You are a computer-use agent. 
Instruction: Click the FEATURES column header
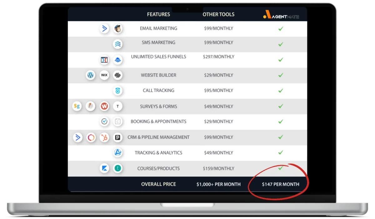point(158,14)
